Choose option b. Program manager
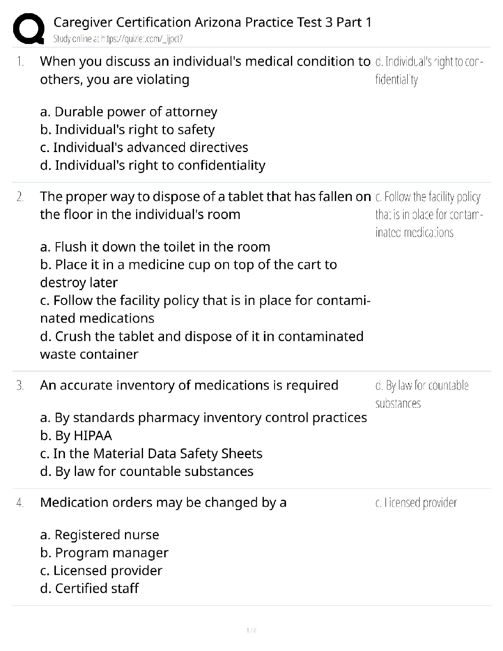The width and height of the screenshot is (503, 651). click(x=104, y=553)
